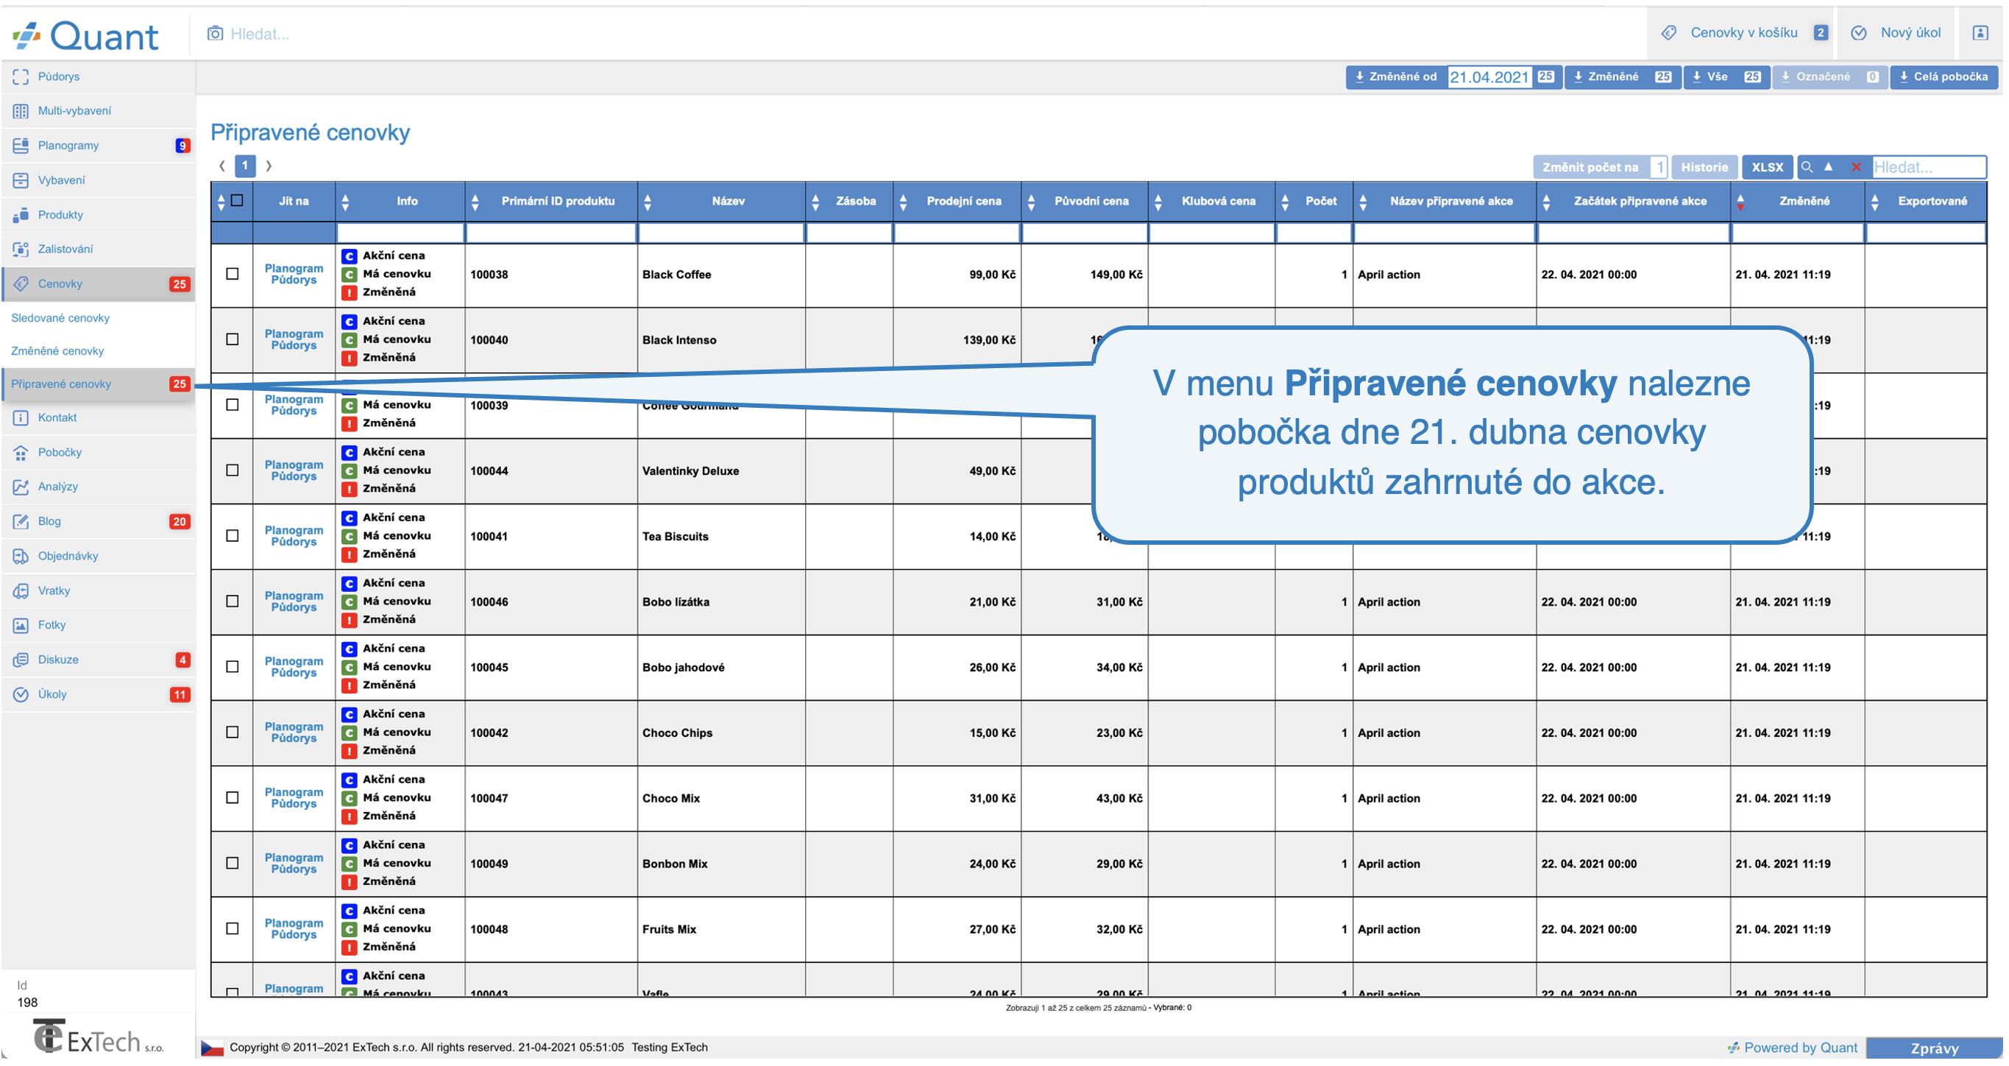Sort by Prodejní cena column

[x=957, y=201]
